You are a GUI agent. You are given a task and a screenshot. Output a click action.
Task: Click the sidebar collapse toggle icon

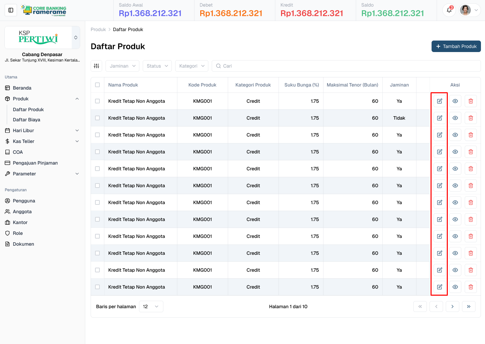click(11, 10)
